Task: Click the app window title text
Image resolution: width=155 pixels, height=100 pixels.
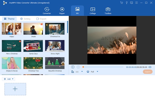Action: (29, 3)
